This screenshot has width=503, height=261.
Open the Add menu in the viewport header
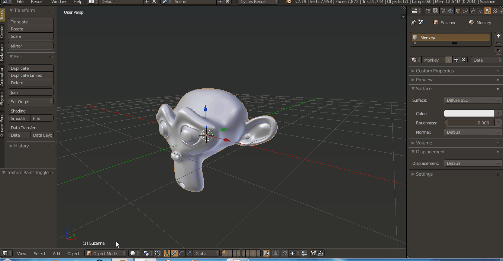pos(56,253)
